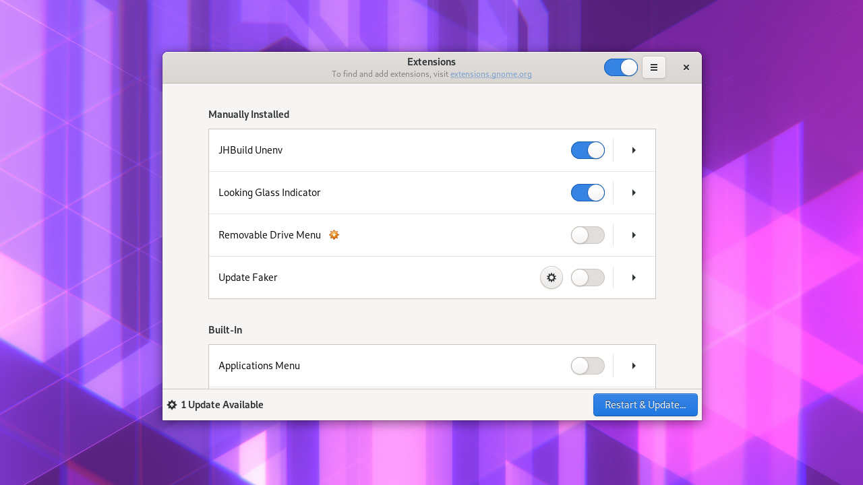Open Update Faker settings gear
863x485 pixels.
click(551, 278)
